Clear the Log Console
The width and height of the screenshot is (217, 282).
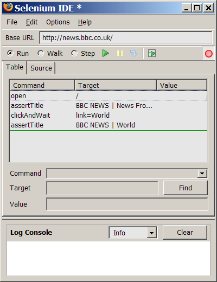(185, 233)
